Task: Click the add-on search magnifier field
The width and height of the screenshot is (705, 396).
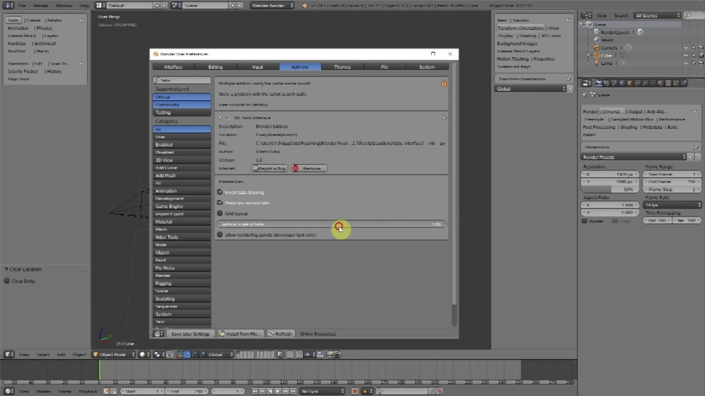Action: click(x=182, y=80)
